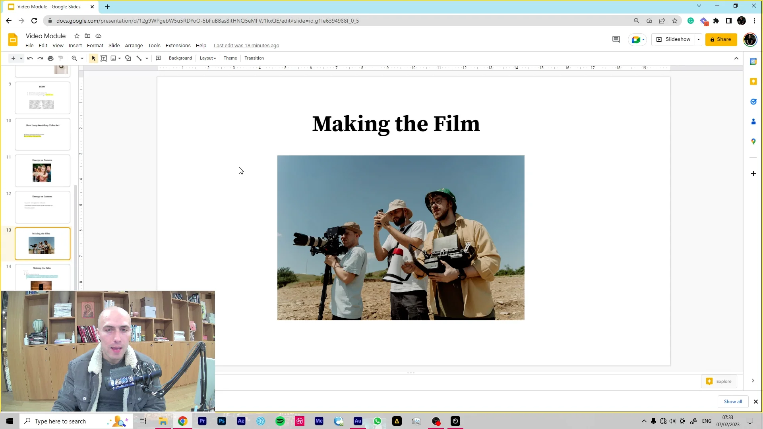Image resolution: width=763 pixels, height=429 pixels.
Task: Click the shape tool icon
Action: coord(128,58)
